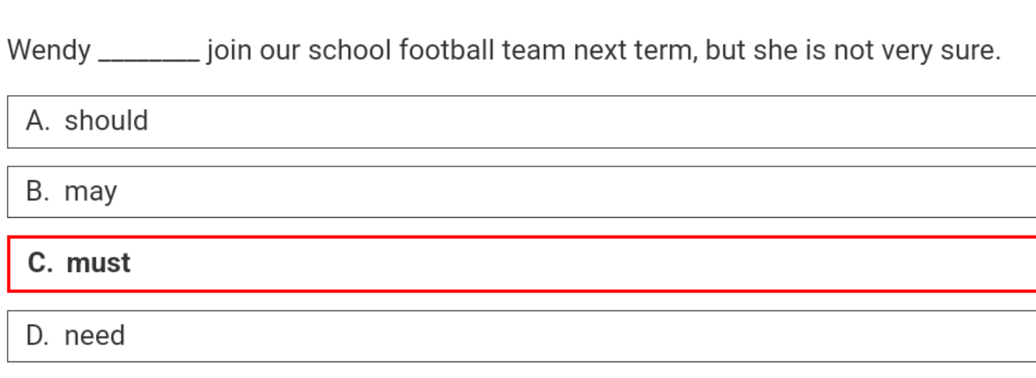Image resolution: width=1036 pixels, height=378 pixels.
Task: Click the word 'need' in option D
Action: pyautogui.click(x=95, y=336)
